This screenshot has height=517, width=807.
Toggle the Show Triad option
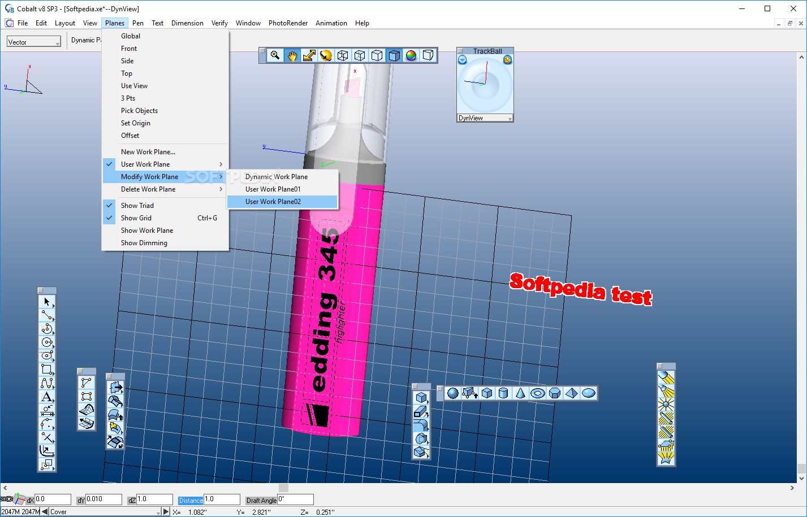point(165,206)
